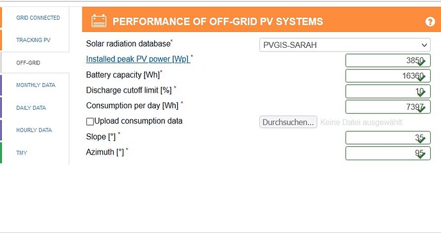Click the battery icon in orange header
This screenshot has width=441, height=233.
click(x=99, y=21)
